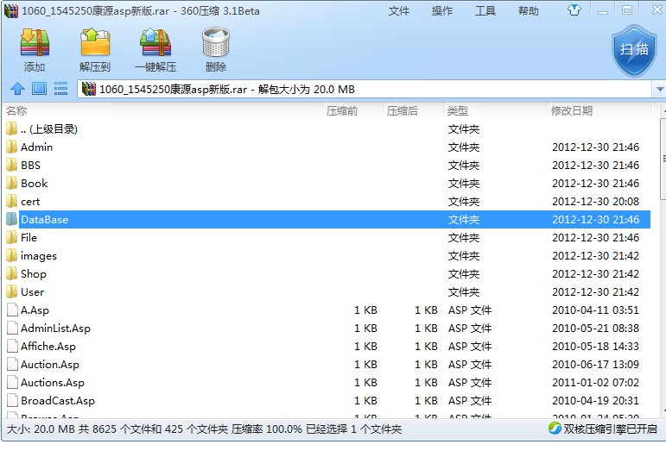Click the Auction.Asp file icon

point(13,365)
